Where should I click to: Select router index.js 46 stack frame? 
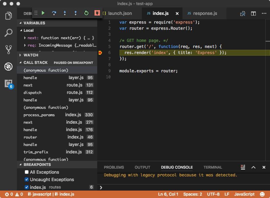[57, 137]
